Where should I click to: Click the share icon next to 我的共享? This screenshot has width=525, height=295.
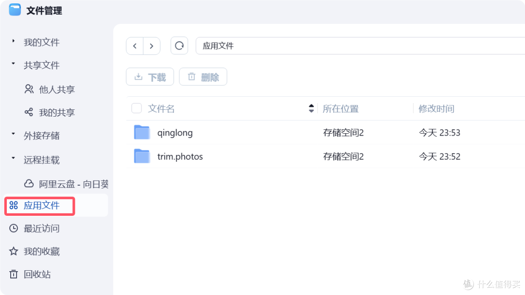coord(30,112)
